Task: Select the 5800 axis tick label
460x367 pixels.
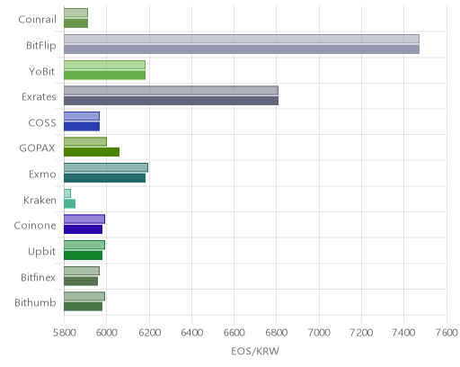Action: pyautogui.click(x=64, y=333)
